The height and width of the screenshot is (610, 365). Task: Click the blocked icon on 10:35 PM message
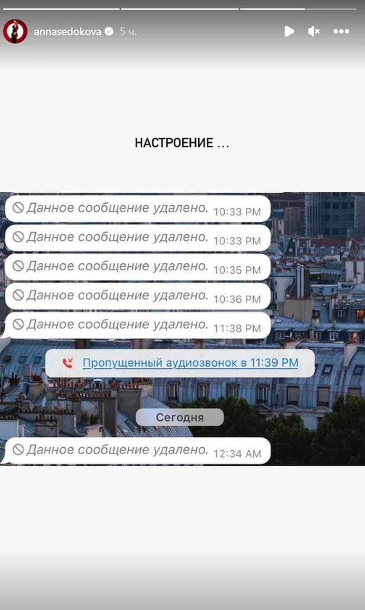(x=18, y=266)
